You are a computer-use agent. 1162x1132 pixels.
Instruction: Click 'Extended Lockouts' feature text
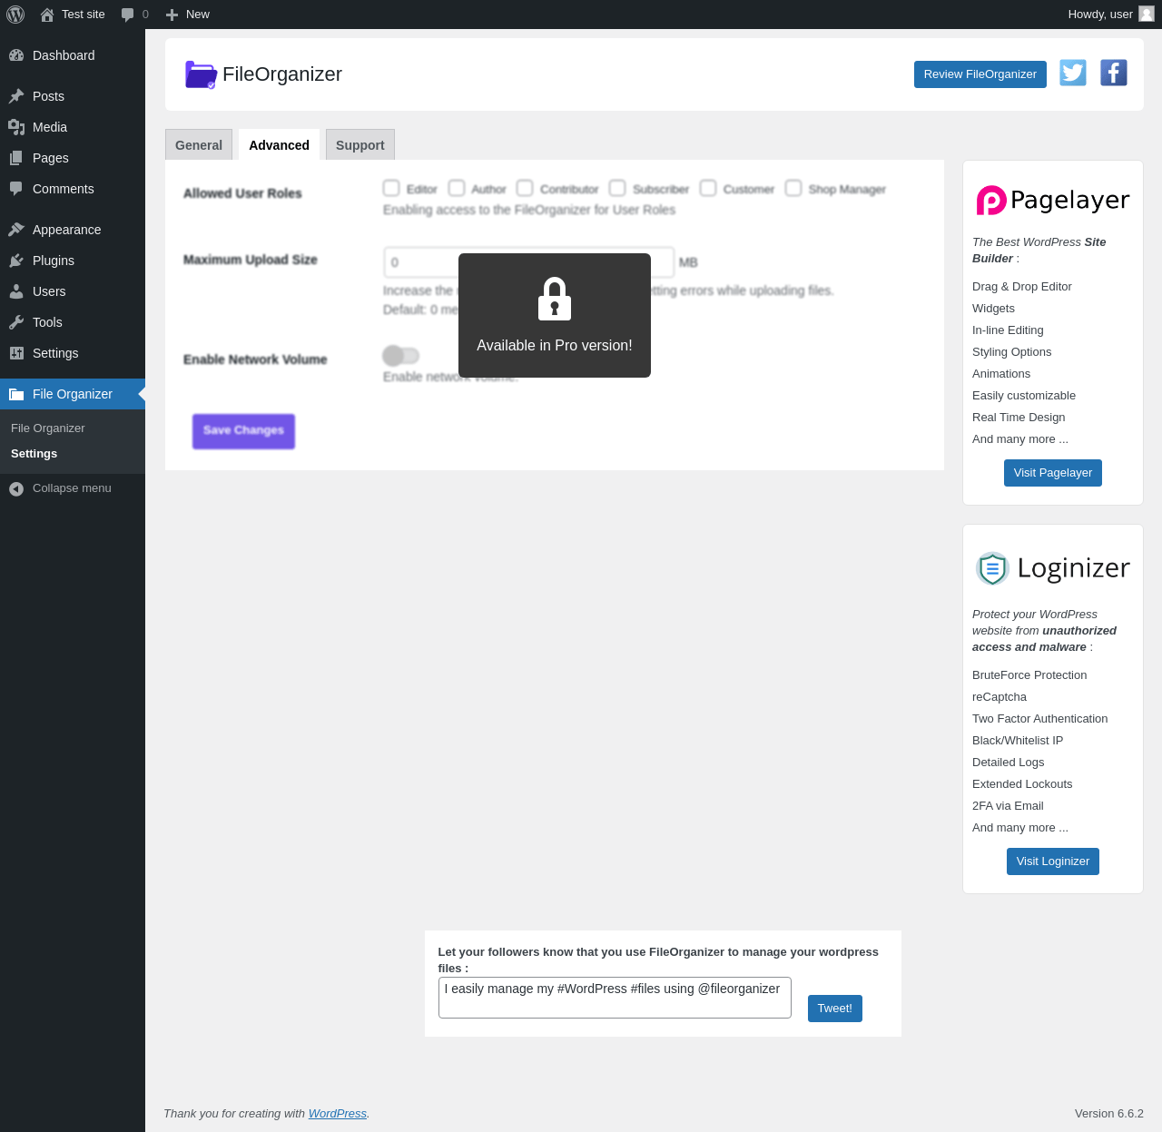(1022, 784)
